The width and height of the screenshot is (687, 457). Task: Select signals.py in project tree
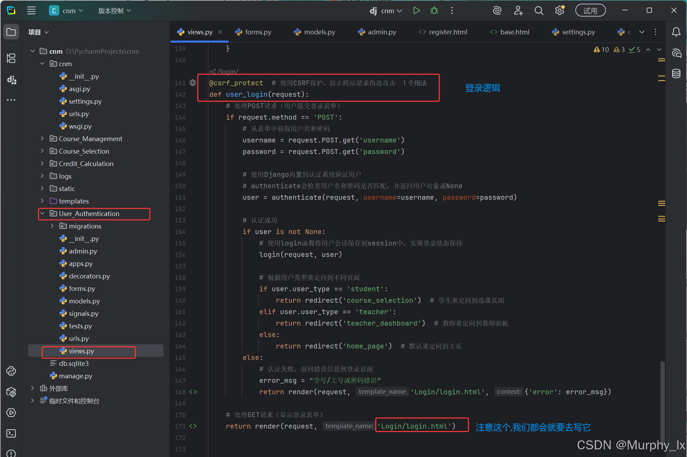point(84,313)
